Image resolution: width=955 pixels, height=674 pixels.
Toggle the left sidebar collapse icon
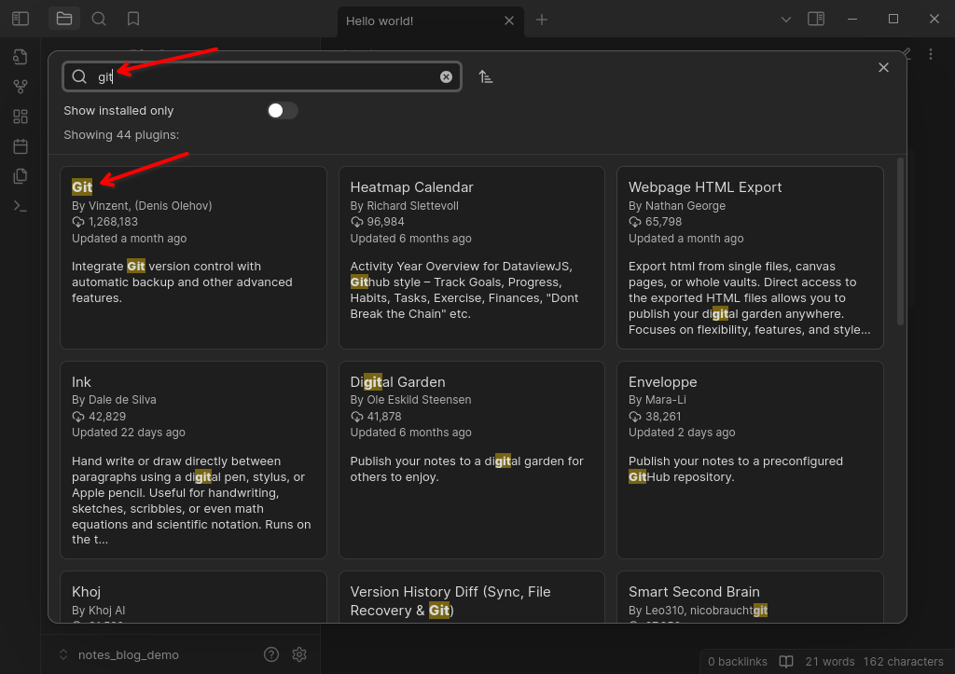[21, 19]
